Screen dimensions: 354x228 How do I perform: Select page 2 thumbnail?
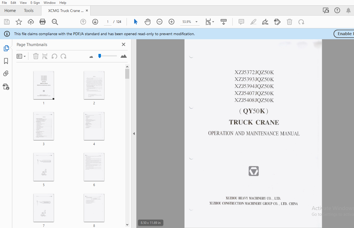coord(94,85)
